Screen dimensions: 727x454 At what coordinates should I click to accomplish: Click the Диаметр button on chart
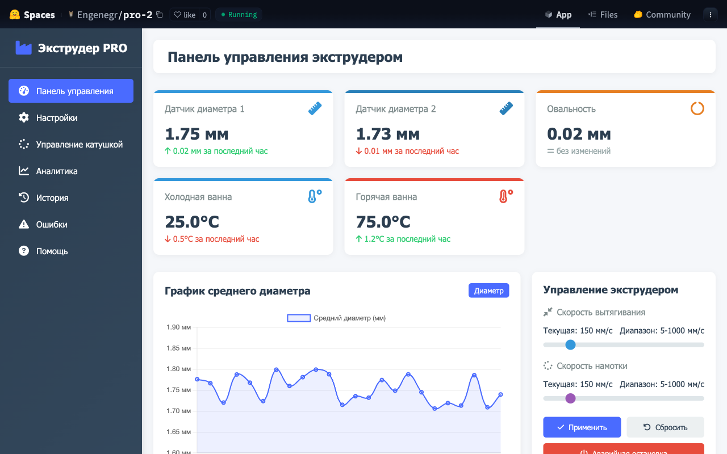pyautogui.click(x=488, y=291)
